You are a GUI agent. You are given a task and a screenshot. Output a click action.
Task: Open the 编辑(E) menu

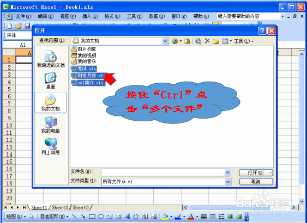(x=46, y=16)
